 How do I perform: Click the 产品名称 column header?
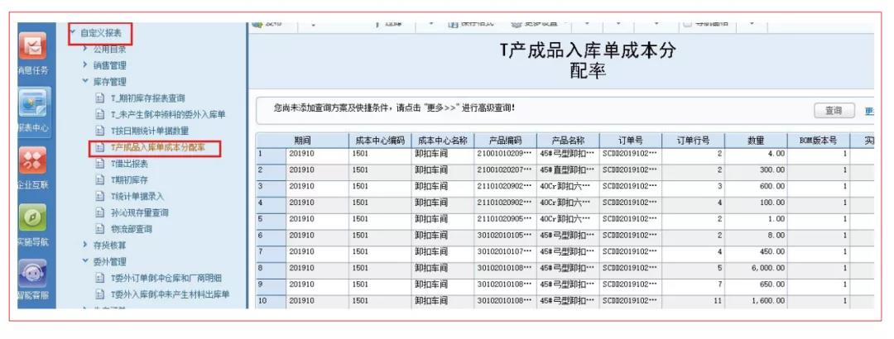(x=568, y=141)
